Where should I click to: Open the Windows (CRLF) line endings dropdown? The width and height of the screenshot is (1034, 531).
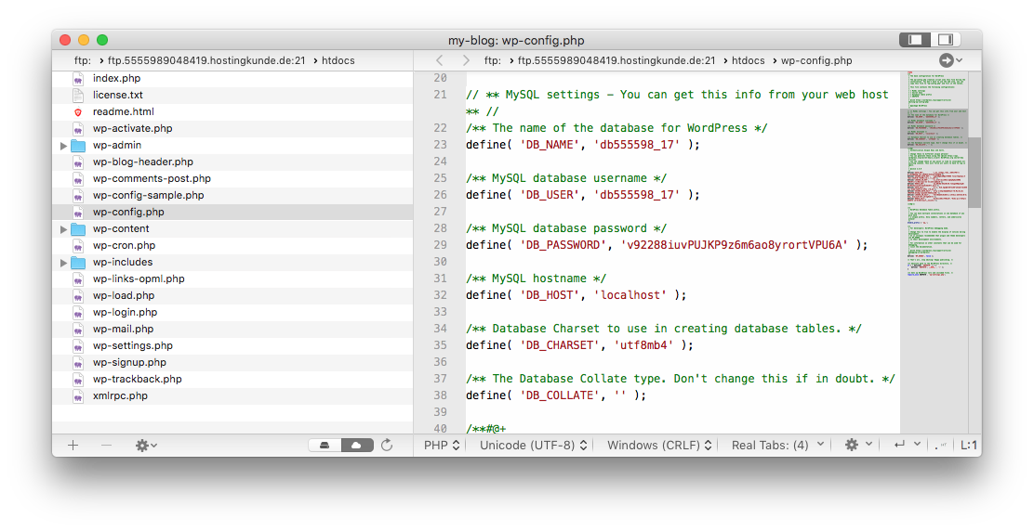pyautogui.click(x=659, y=446)
